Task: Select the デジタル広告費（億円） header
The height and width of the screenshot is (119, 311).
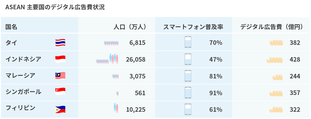Action: [272, 27]
